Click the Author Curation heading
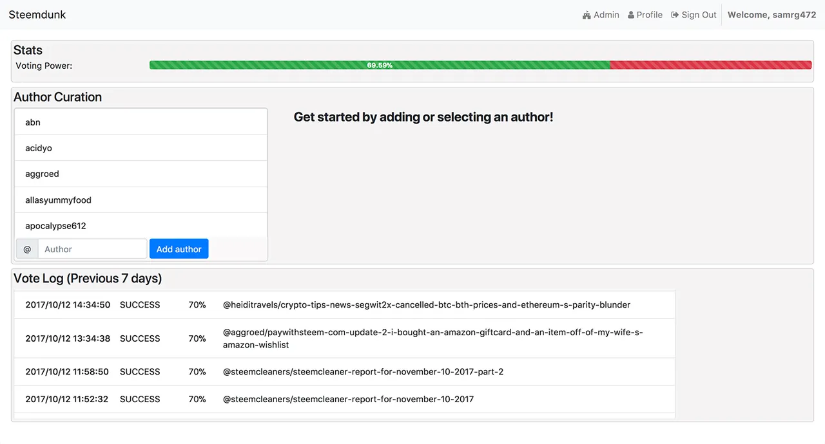Screen dimensions: 825x444 click(57, 97)
